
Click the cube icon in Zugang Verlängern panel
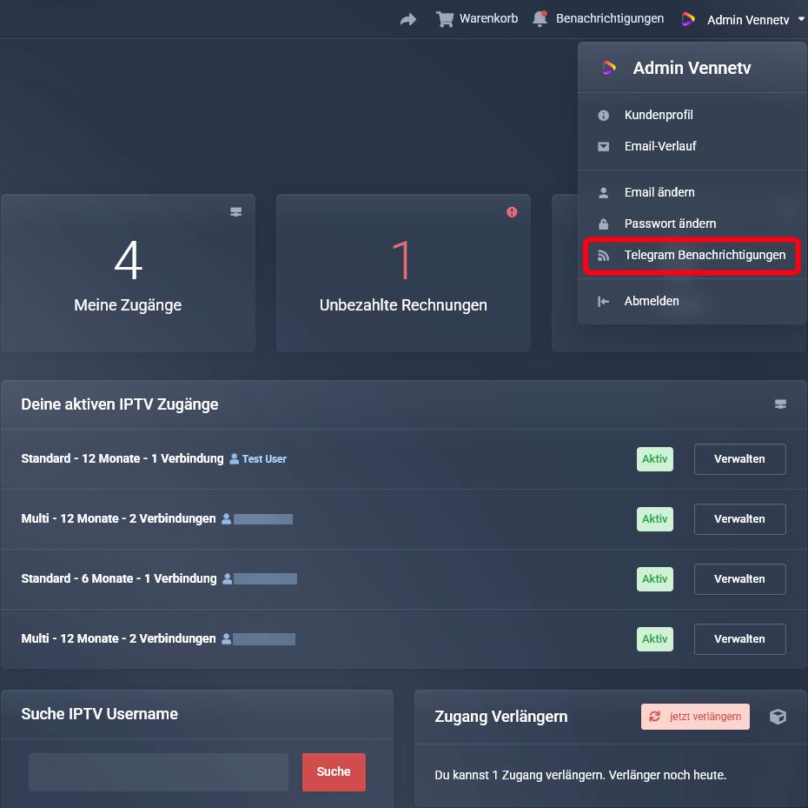point(778,717)
